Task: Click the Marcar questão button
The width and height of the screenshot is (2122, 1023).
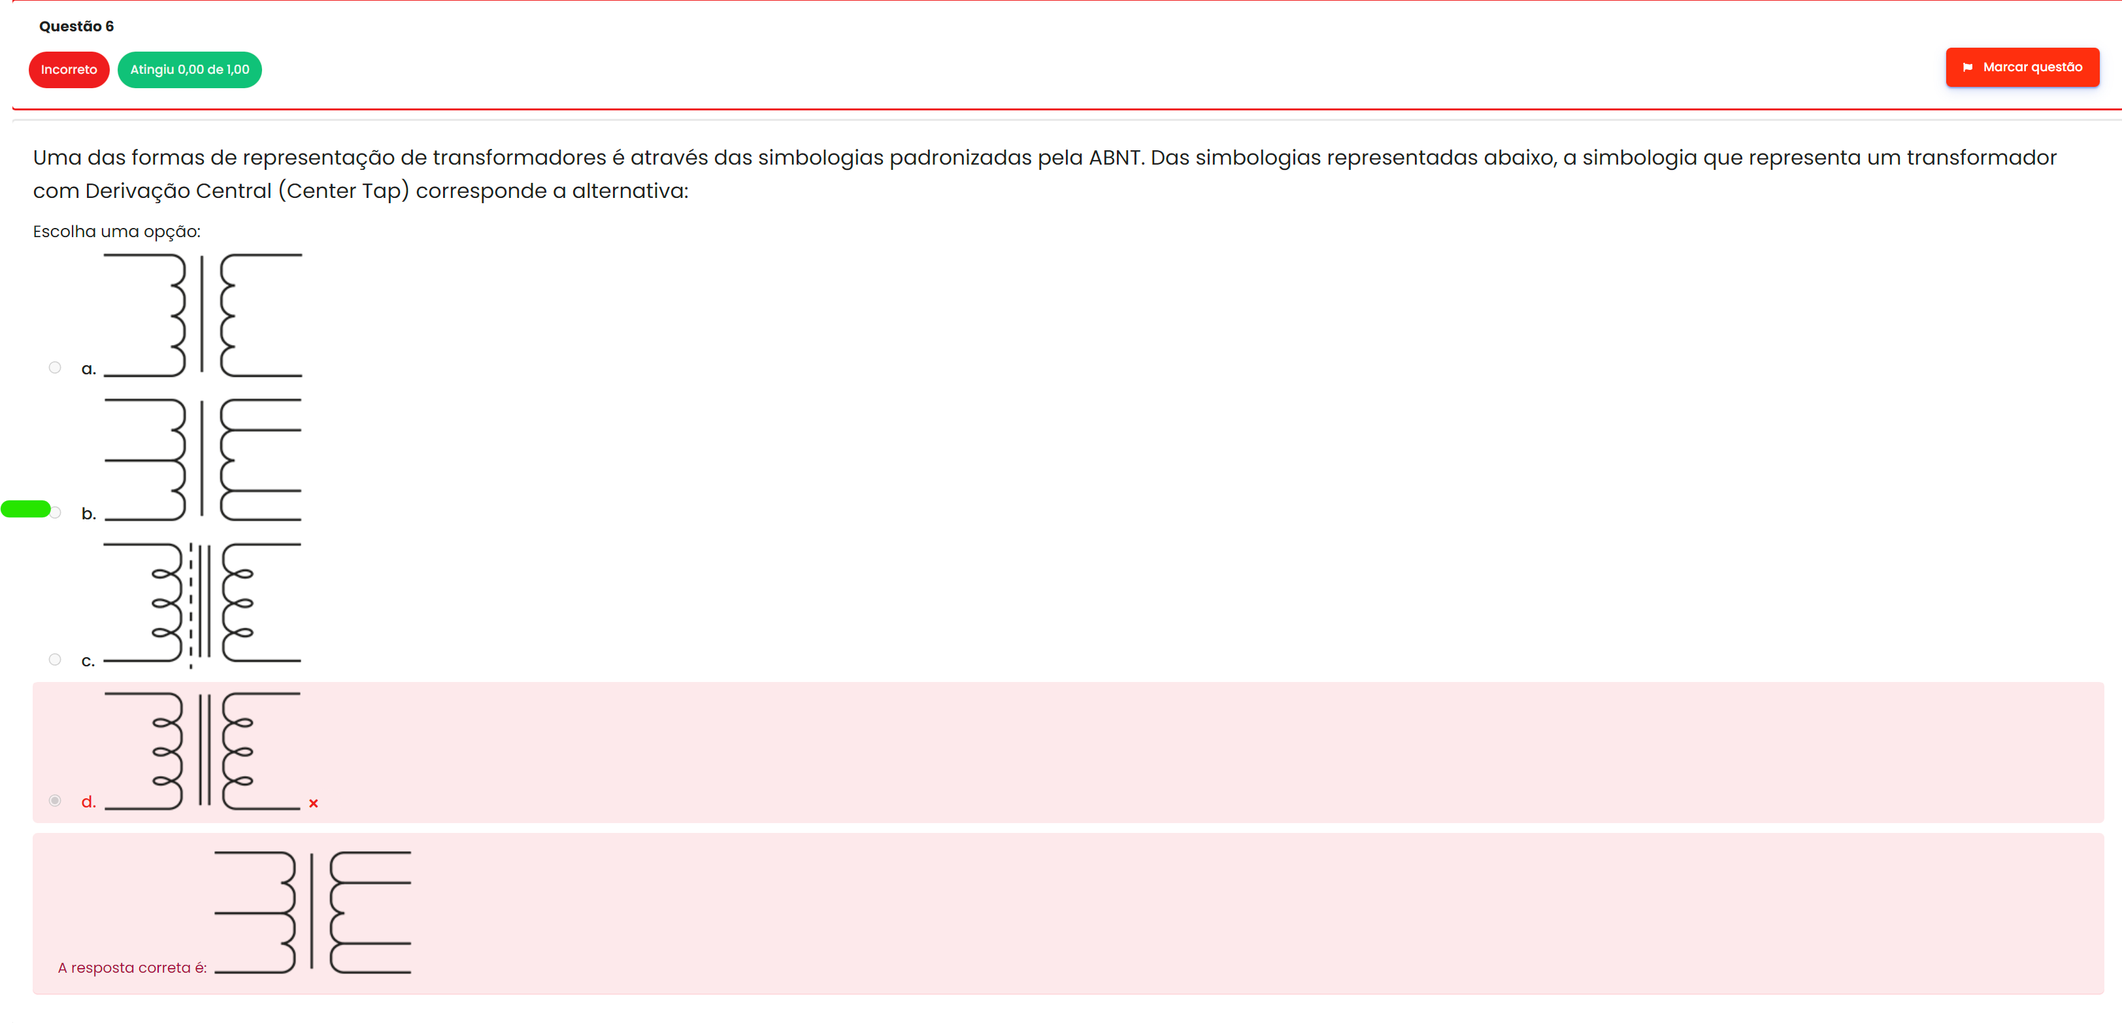Action: pos(2021,67)
